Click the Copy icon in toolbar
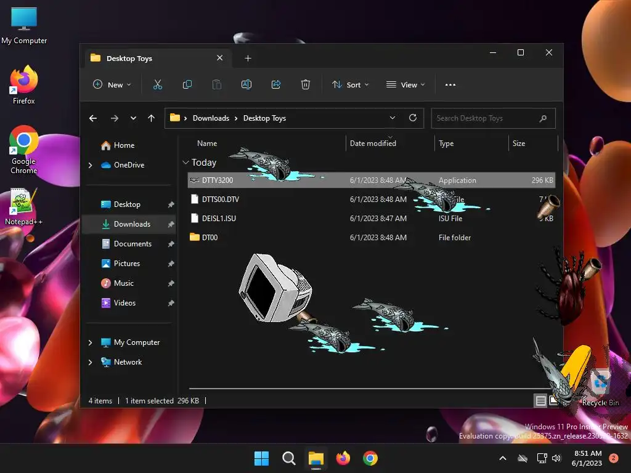The width and height of the screenshot is (631, 473). coord(187,84)
